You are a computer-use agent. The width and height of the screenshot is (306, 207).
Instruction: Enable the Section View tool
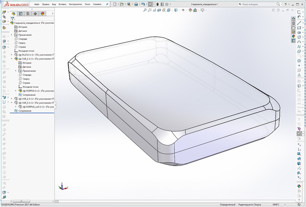pos(159,10)
